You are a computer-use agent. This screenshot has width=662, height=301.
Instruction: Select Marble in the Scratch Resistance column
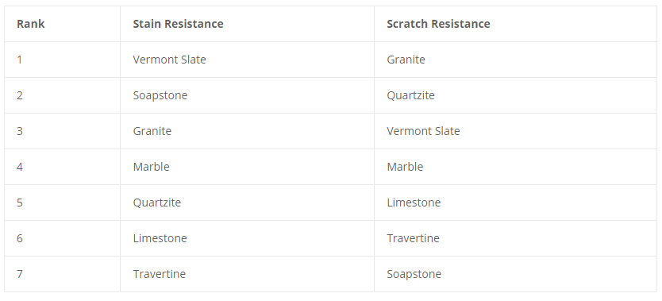coord(405,167)
